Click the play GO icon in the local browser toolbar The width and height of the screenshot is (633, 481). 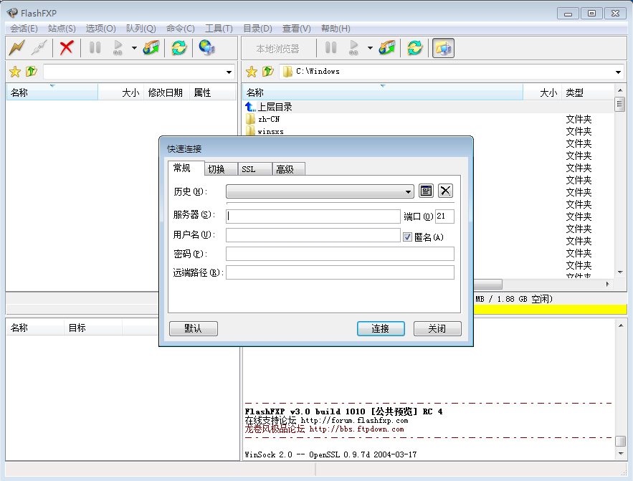353,48
